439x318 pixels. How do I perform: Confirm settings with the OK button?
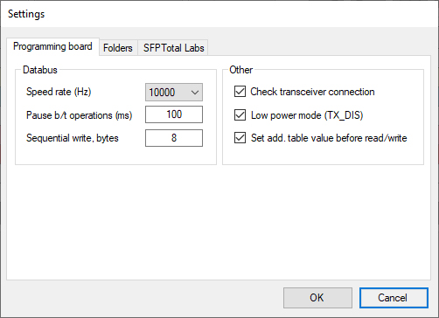317,298
